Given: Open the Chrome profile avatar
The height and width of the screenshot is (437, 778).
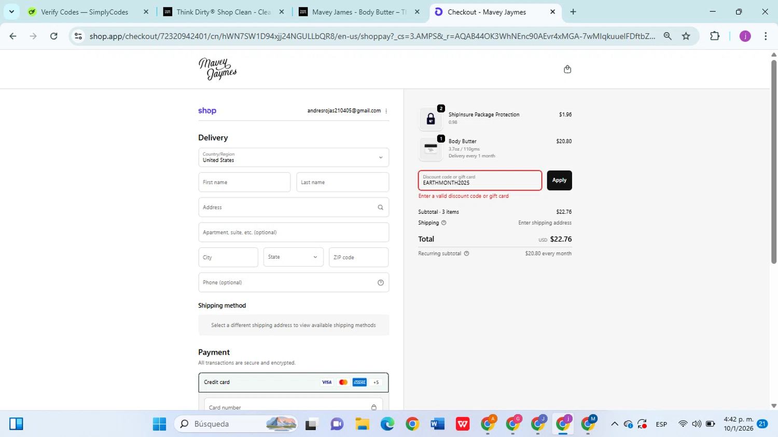Looking at the screenshot, I should pos(745,36).
